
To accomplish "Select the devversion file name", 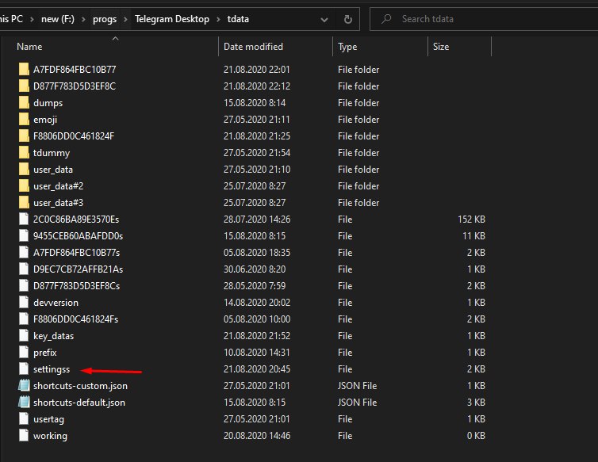I will [x=56, y=302].
